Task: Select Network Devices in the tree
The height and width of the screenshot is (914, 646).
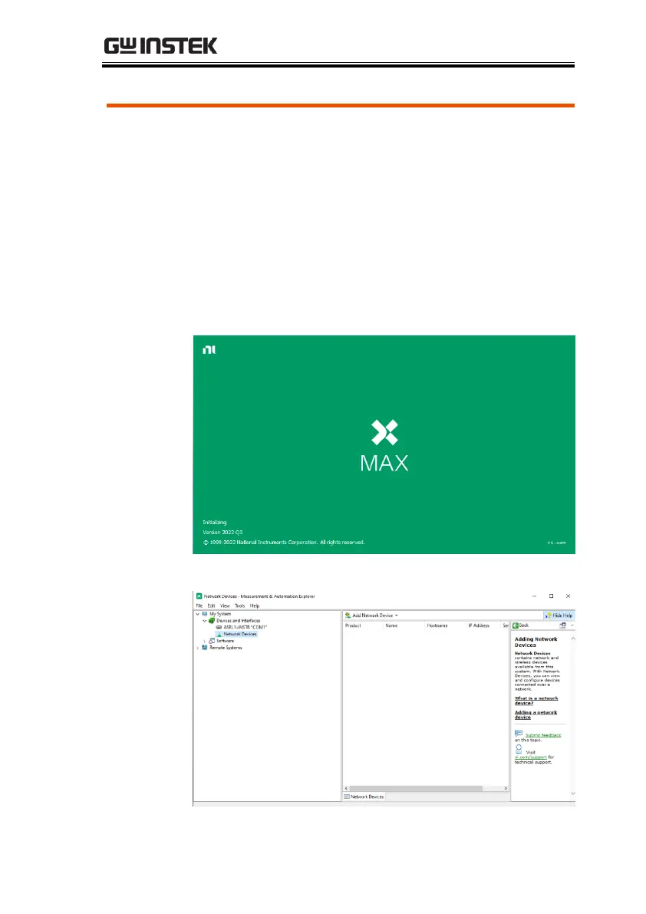Action: click(x=239, y=634)
